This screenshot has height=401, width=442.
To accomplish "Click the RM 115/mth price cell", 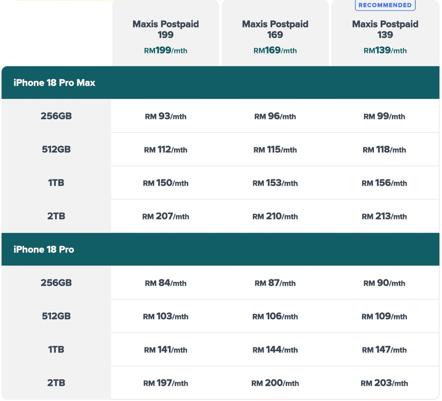I will [x=275, y=149].
